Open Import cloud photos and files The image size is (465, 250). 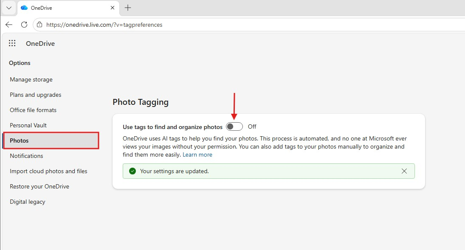click(x=48, y=171)
